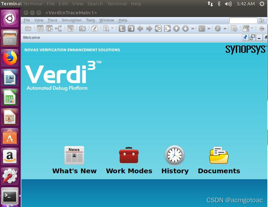The image size is (268, 207).
Task: Click the forward right arrow icon
Action: point(149,28)
